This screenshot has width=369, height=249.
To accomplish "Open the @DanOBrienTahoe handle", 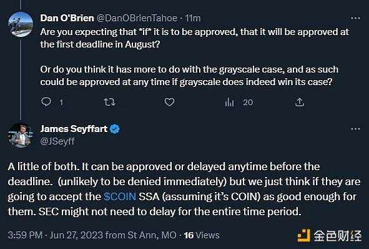I will pyautogui.click(x=137, y=18).
